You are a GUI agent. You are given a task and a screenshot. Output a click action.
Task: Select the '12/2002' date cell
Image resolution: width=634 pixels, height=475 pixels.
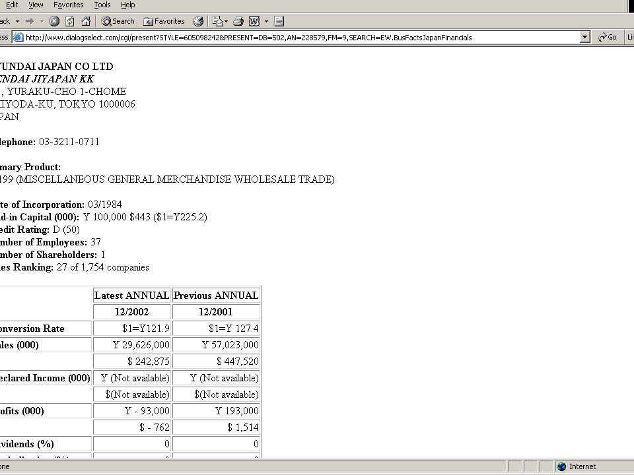click(x=132, y=312)
